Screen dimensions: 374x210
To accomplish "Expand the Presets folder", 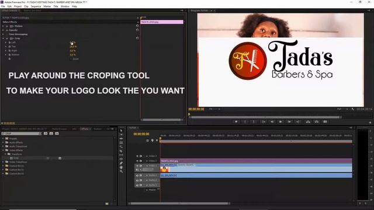I will (x=3, y=139).
